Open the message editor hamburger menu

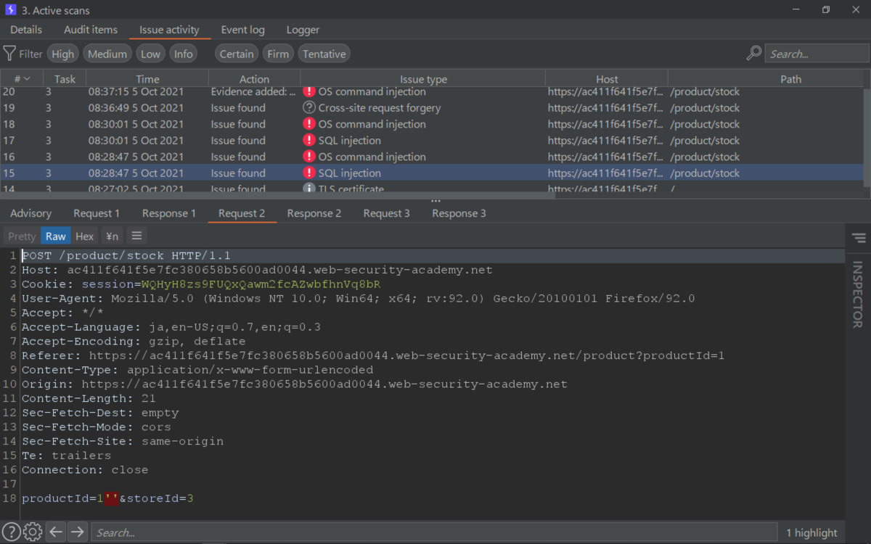click(136, 236)
